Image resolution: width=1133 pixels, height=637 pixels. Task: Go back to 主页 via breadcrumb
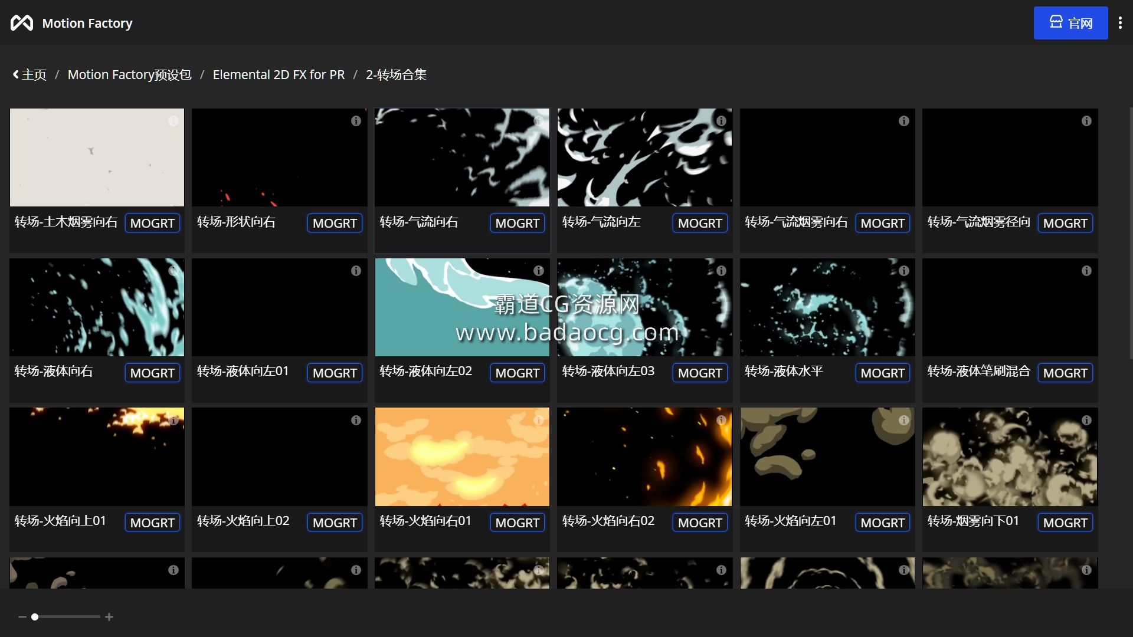pos(30,75)
